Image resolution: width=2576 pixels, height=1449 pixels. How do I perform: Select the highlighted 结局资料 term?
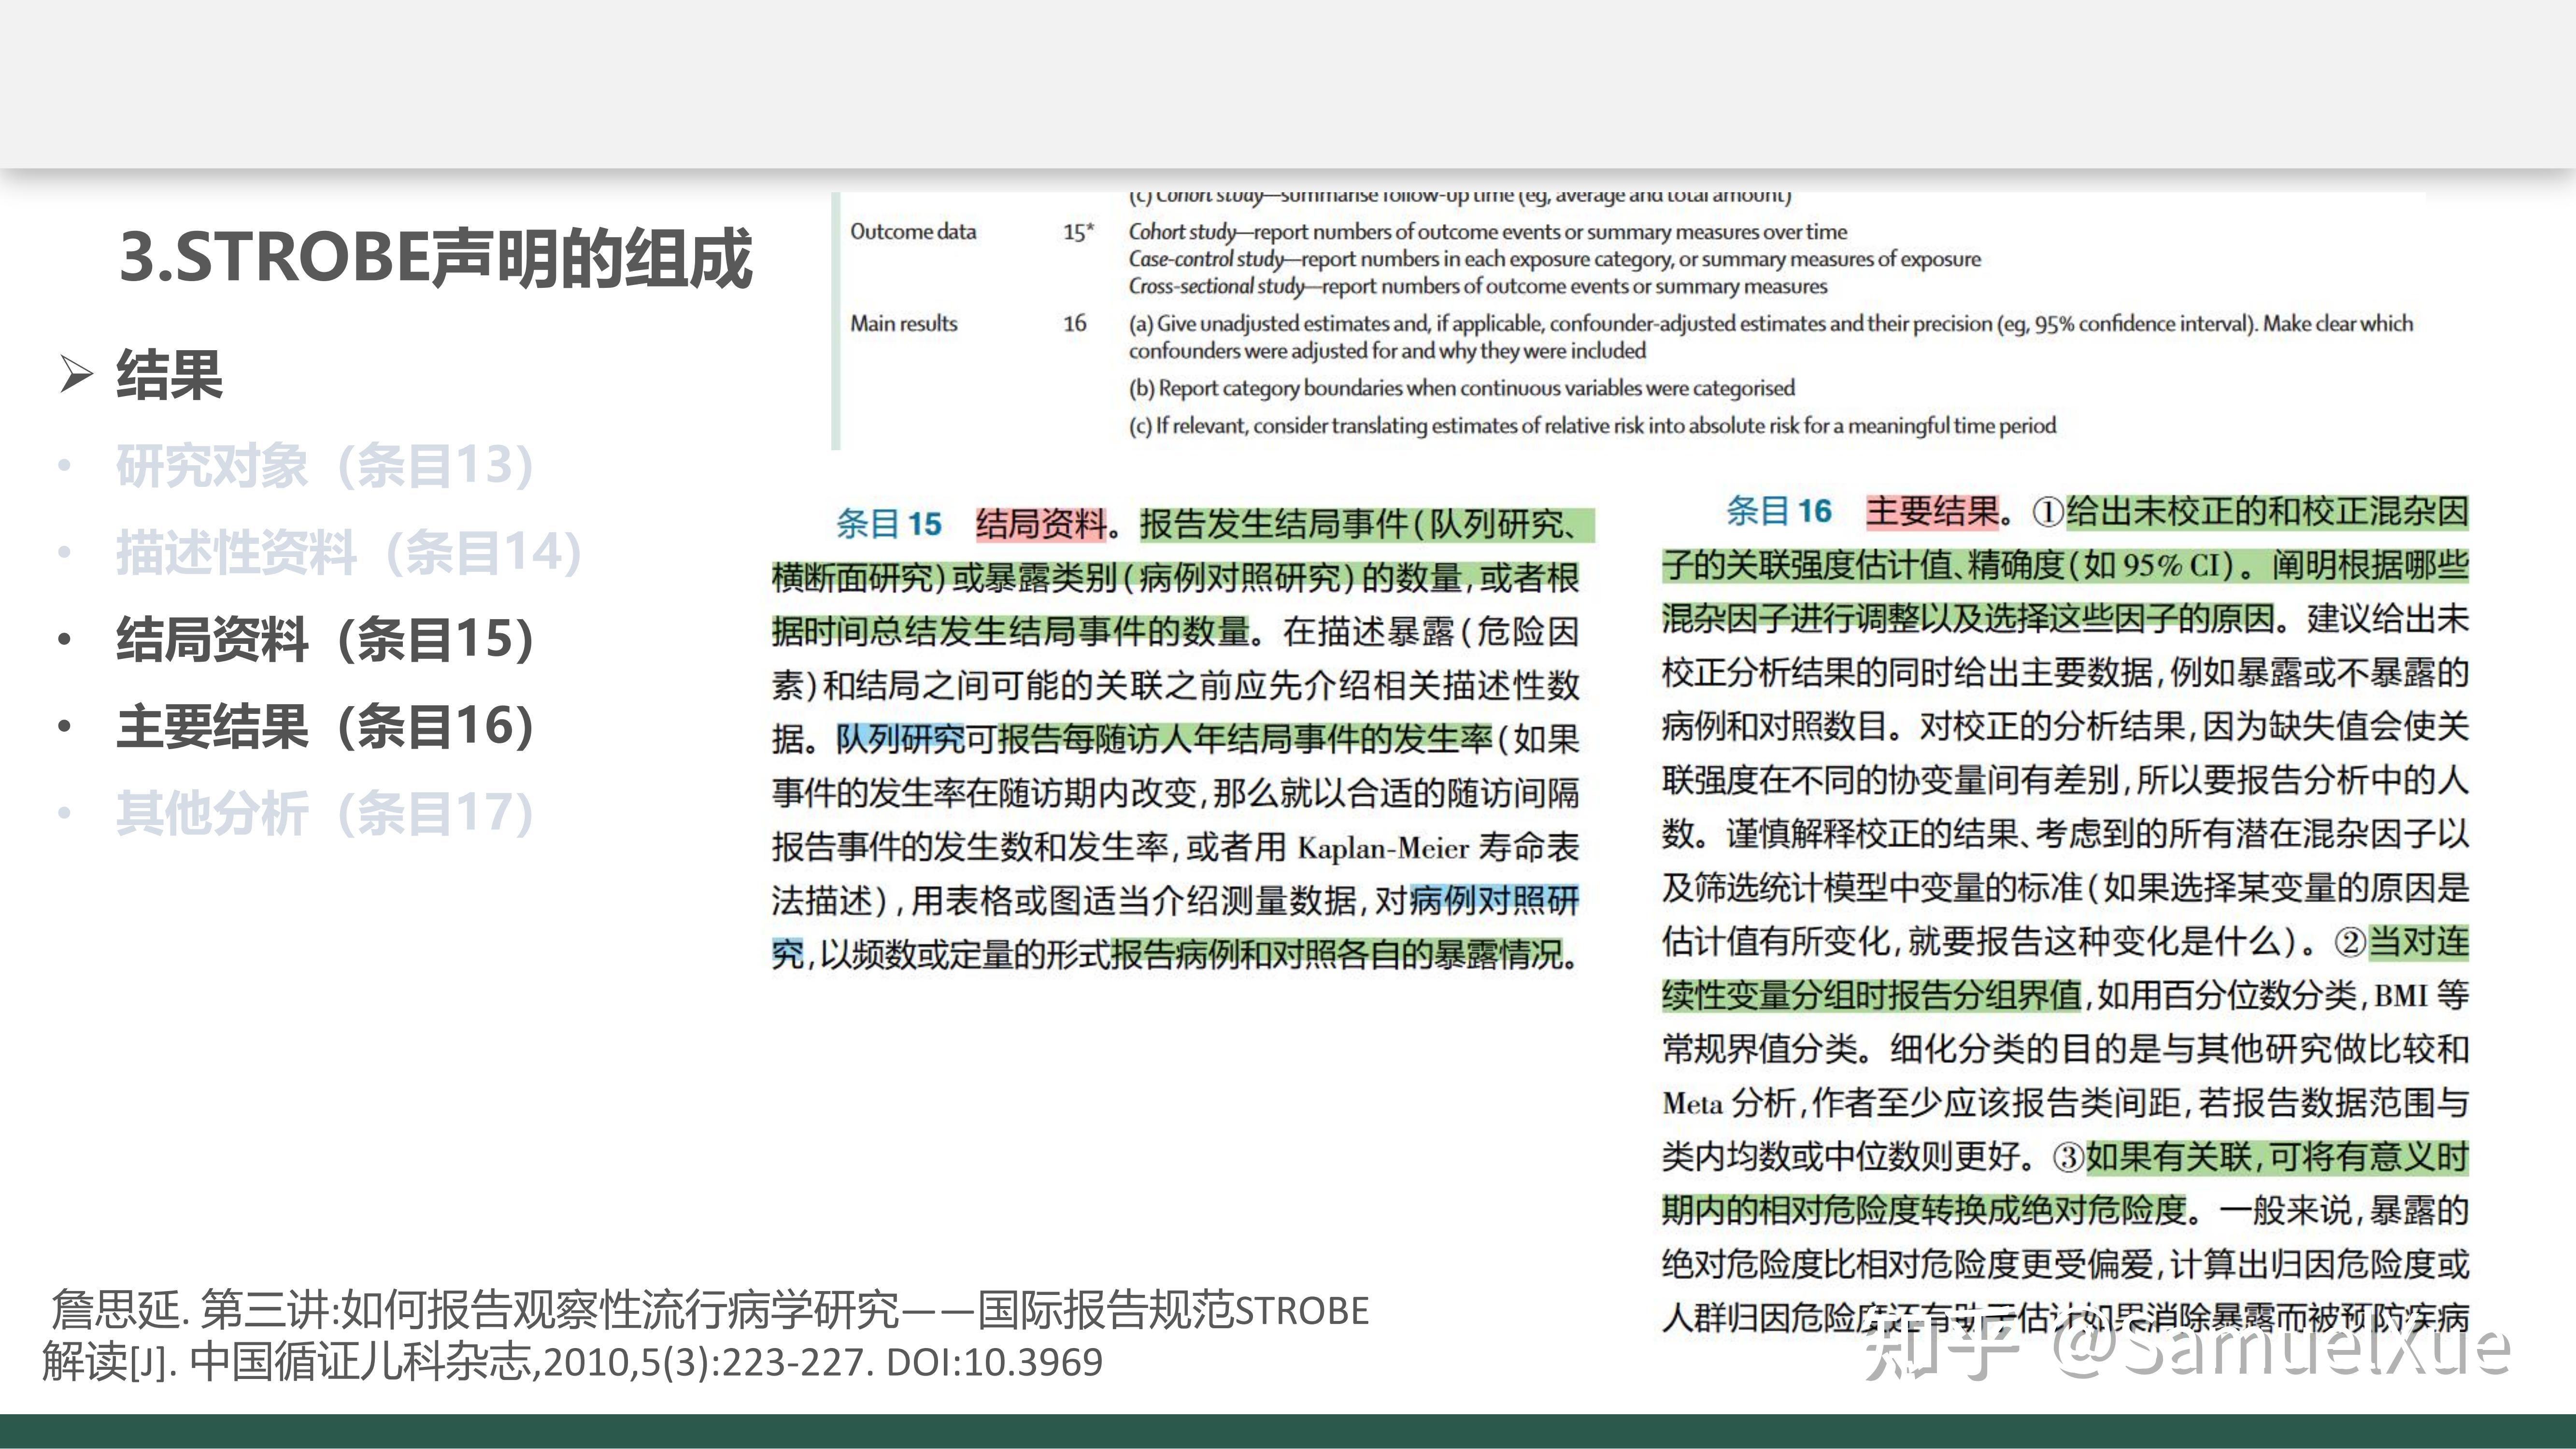coord(1043,524)
